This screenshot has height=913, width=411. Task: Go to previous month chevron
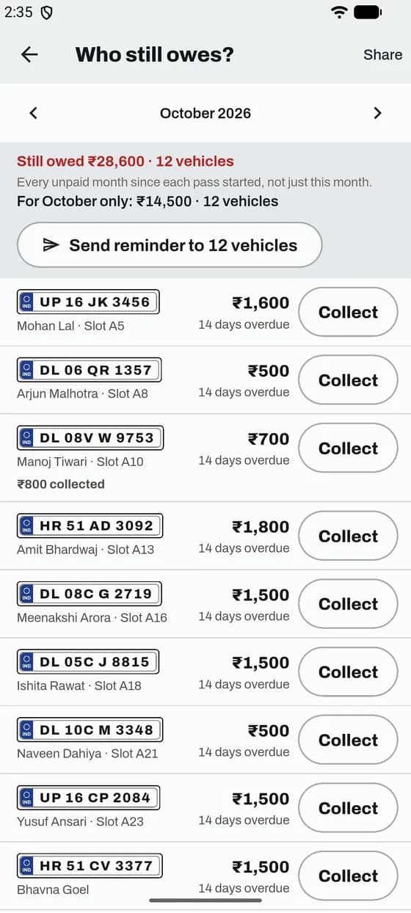(x=33, y=113)
